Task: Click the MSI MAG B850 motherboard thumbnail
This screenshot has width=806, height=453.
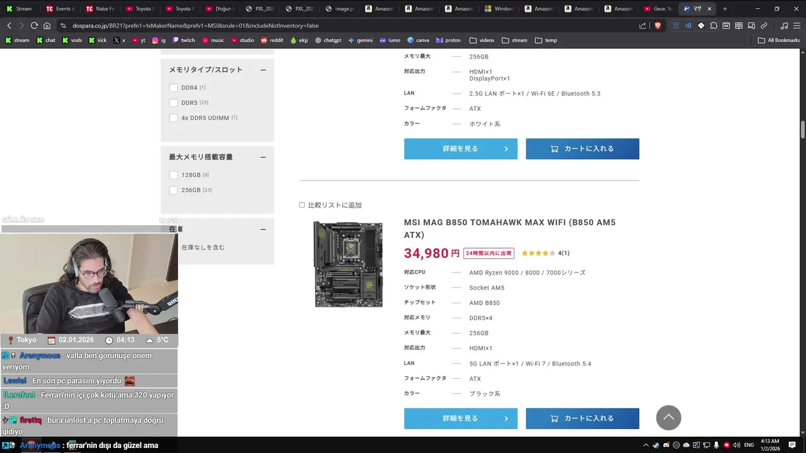Action: (x=348, y=264)
